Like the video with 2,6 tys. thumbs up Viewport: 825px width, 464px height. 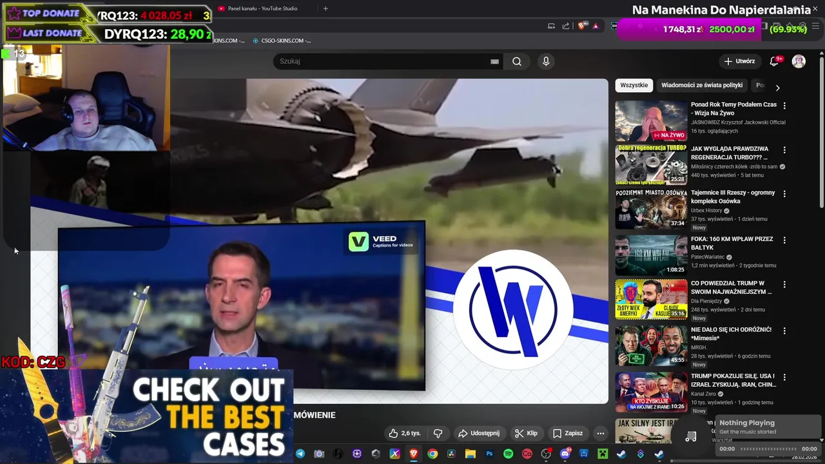(x=404, y=433)
